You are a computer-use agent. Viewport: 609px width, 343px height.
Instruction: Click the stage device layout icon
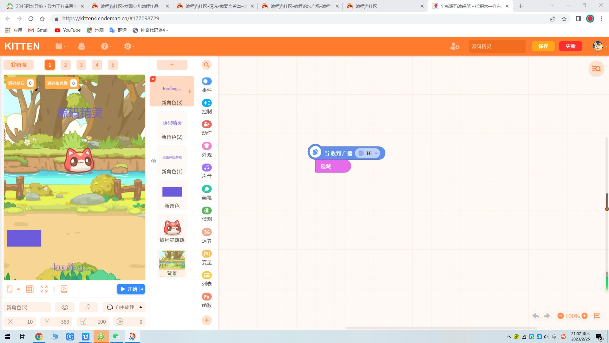pyautogui.click(x=10, y=289)
